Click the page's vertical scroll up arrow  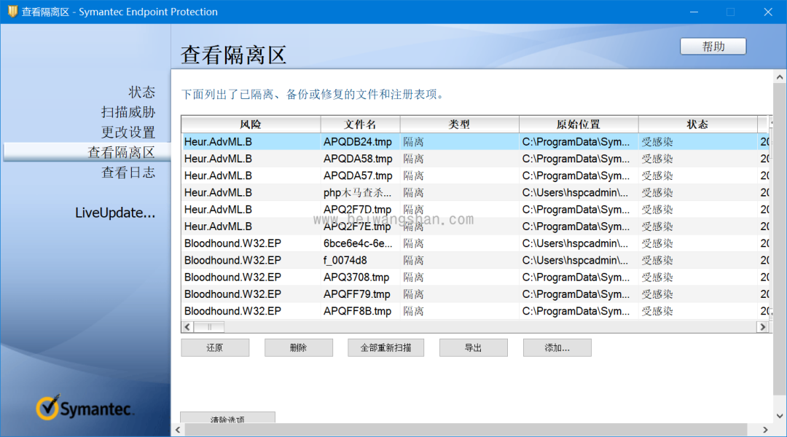click(x=780, y=77)
